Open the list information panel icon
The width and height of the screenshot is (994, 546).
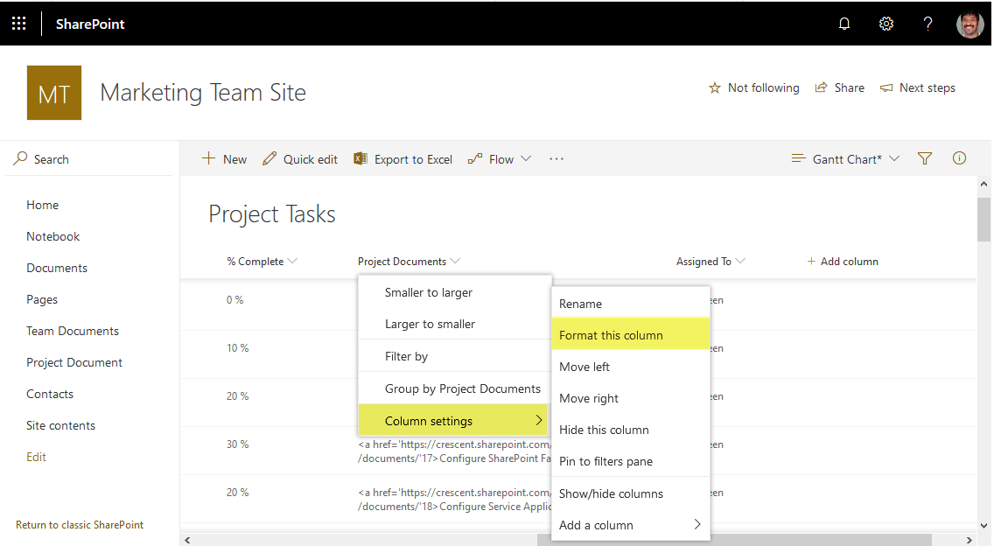pyautogui.click(x=959, y=157)
